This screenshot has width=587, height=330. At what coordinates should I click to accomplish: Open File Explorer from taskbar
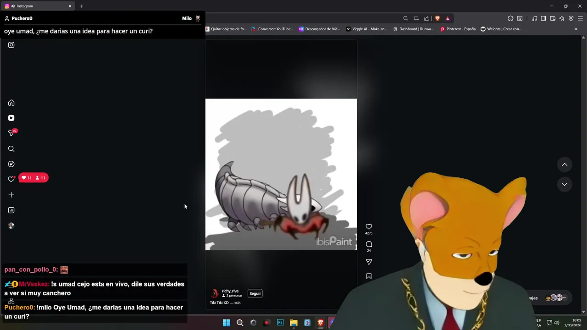tap(293, 323)
